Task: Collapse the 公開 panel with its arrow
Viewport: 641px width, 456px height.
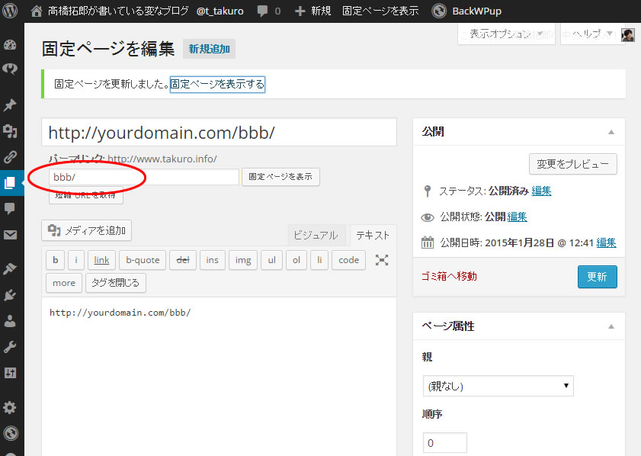Action: click(611, 132)
